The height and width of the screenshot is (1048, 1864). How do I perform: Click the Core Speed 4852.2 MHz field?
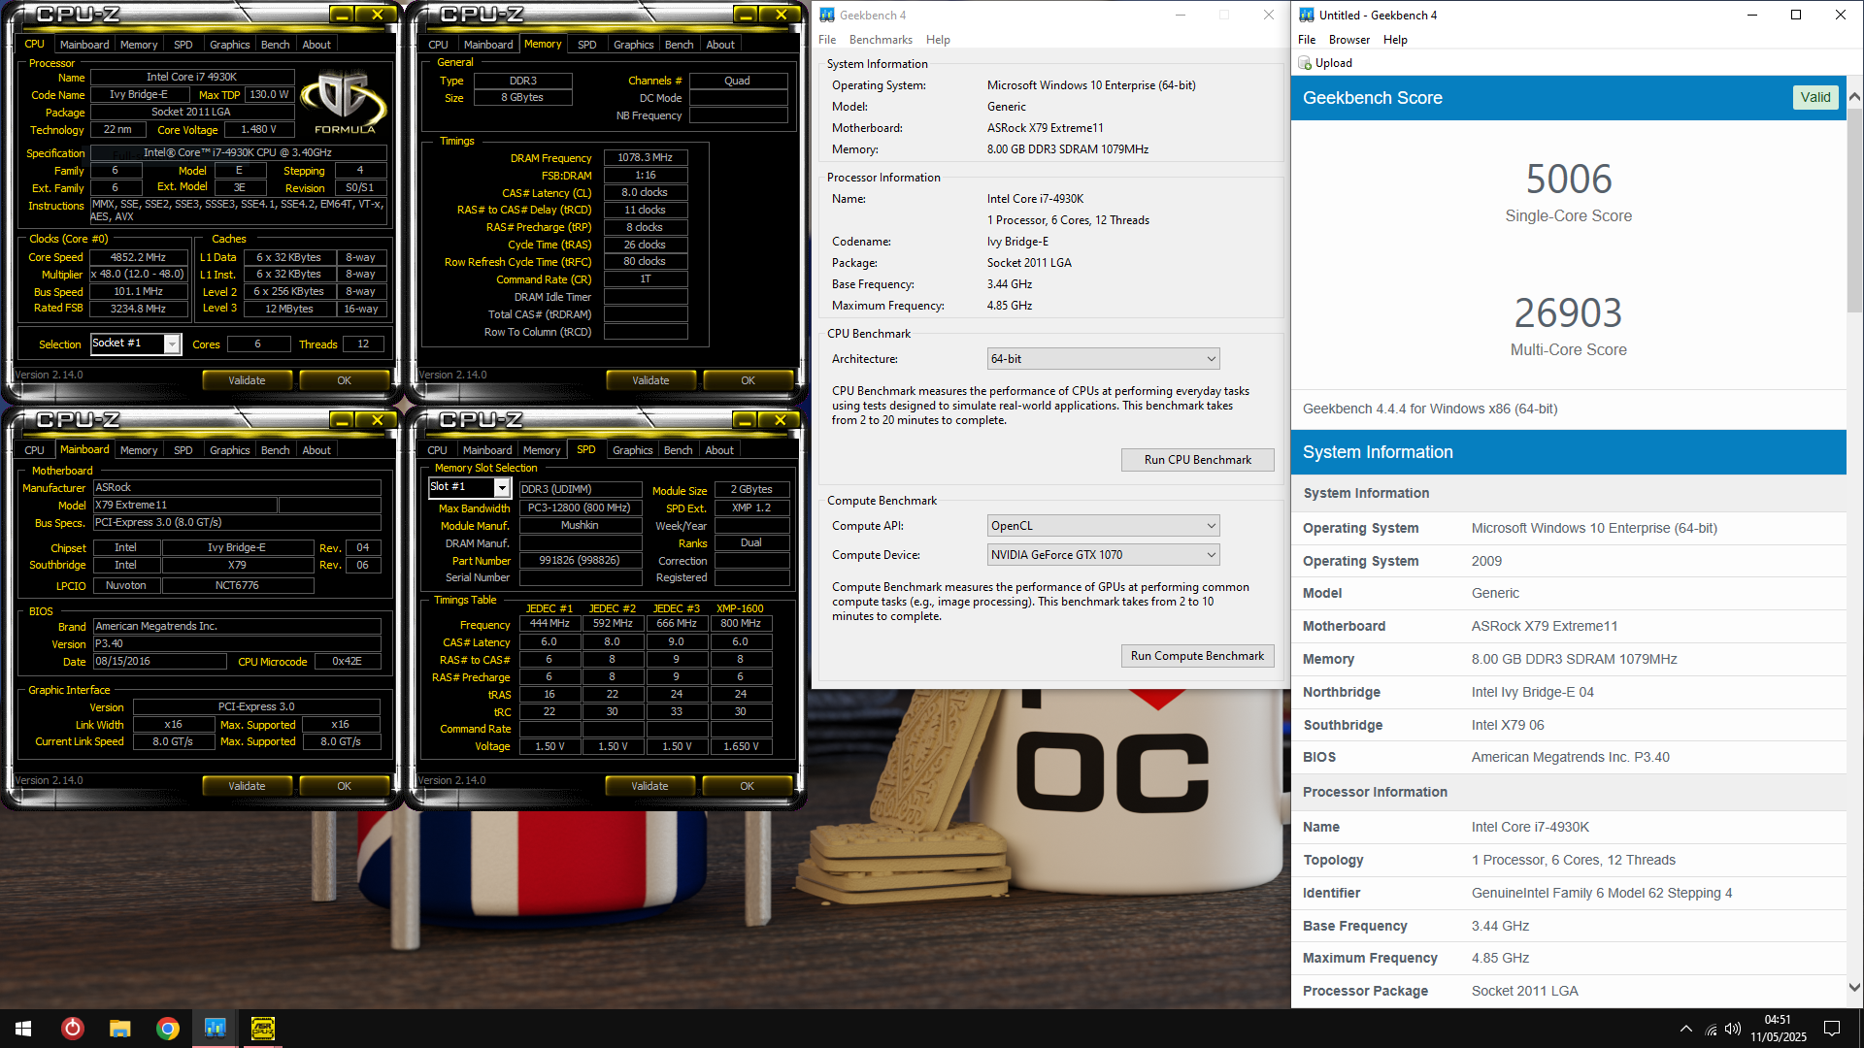pos(139,257)
